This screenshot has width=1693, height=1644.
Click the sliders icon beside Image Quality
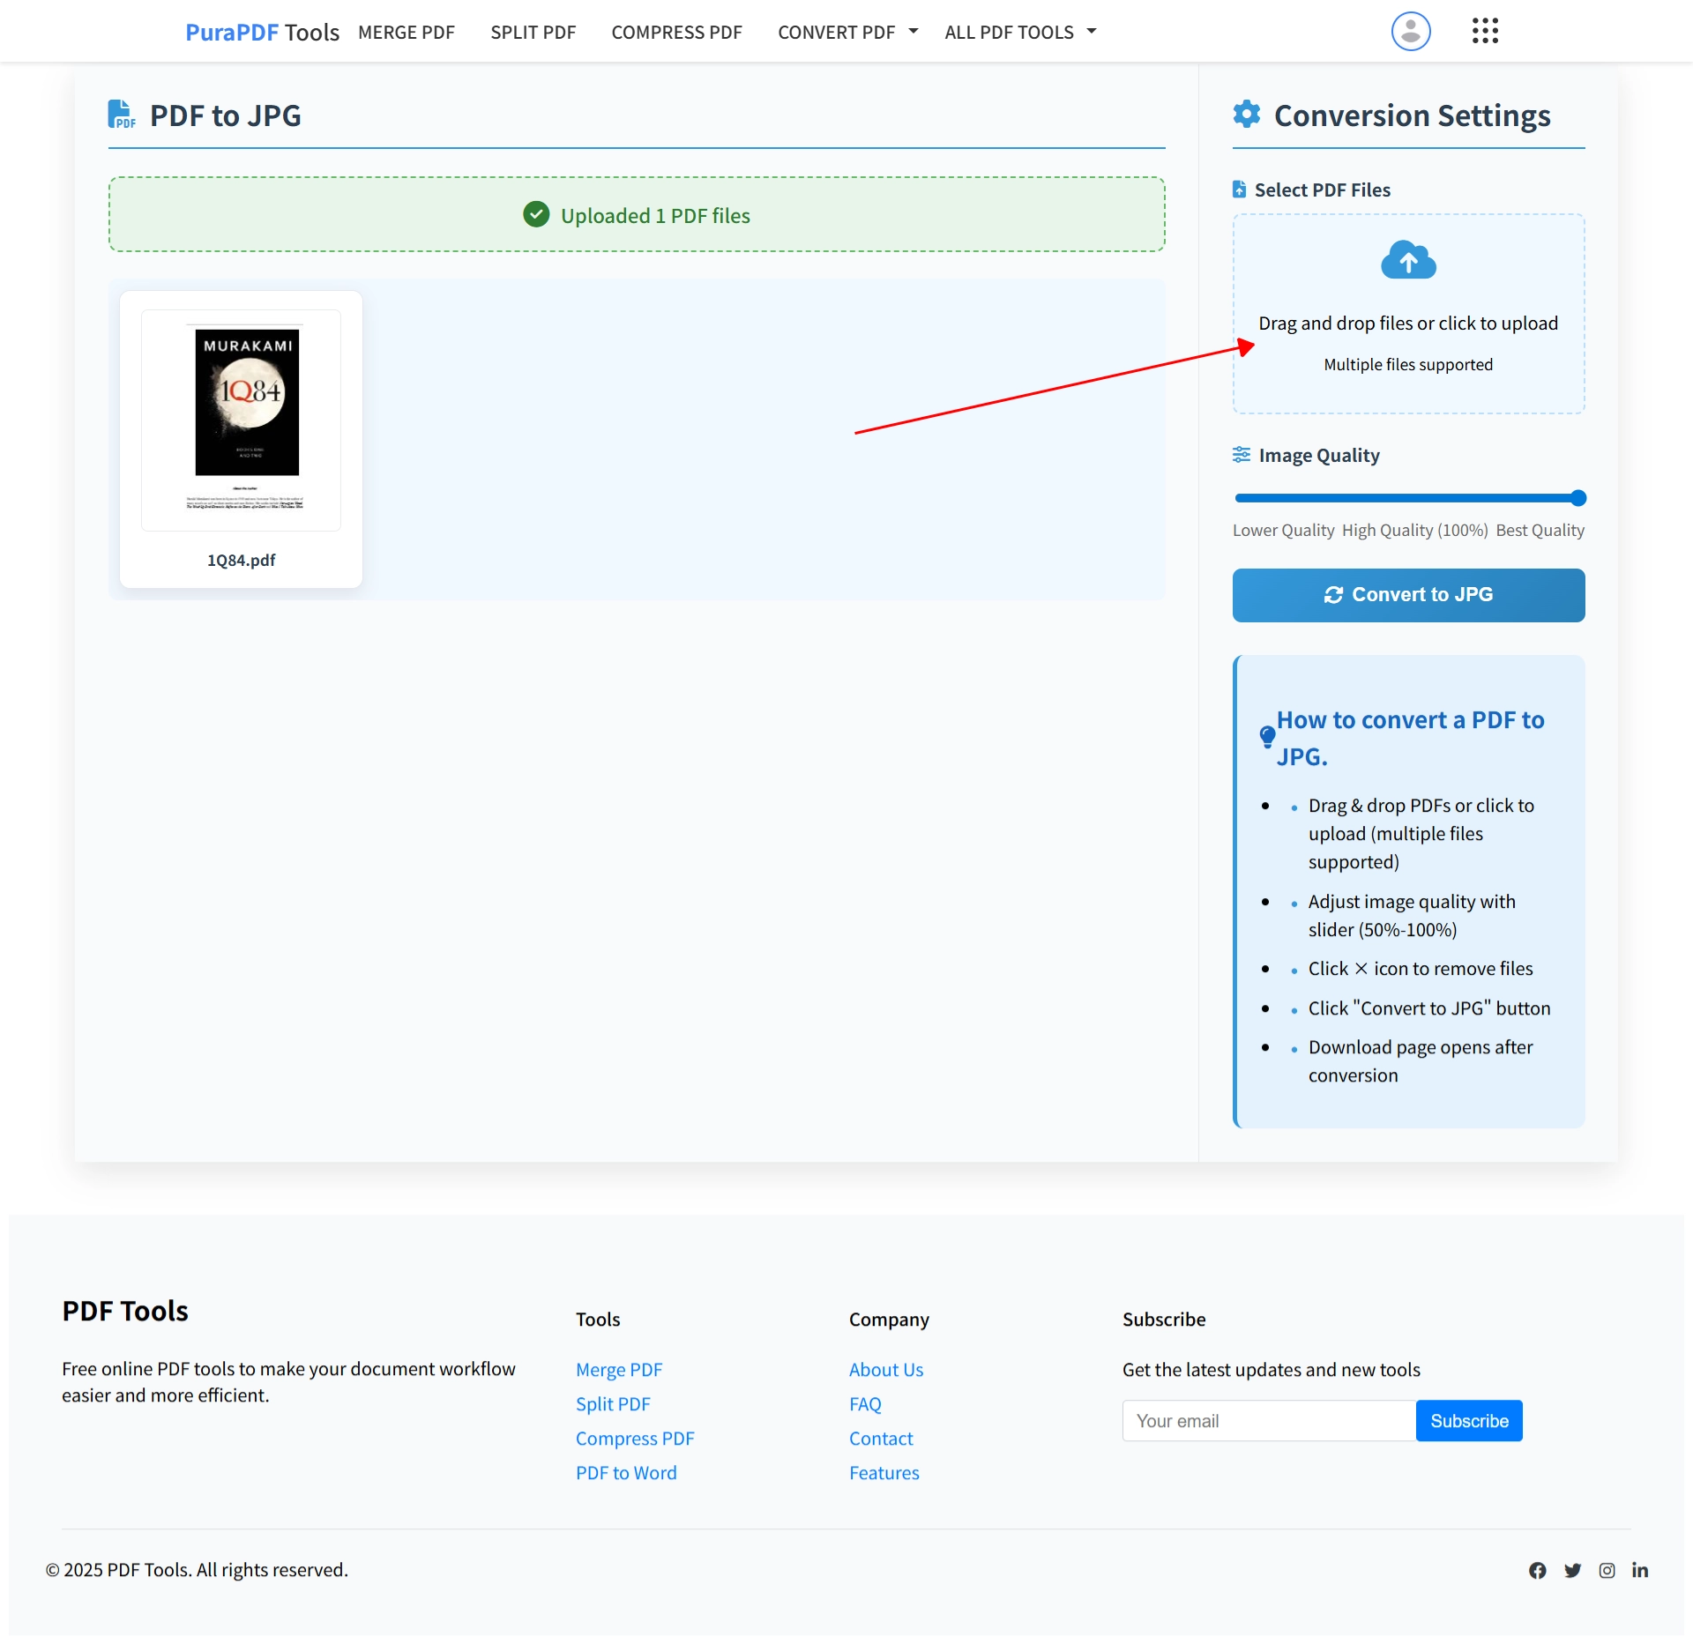(1242, 454)
